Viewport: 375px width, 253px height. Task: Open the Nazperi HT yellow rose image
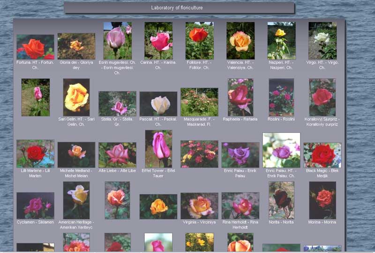point(281,40)
